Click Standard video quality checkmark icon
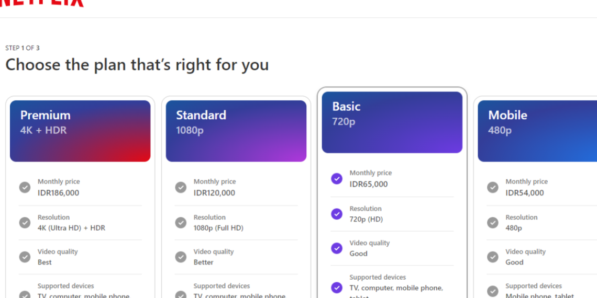Screen dimensions: 597x298 (181, 257)
